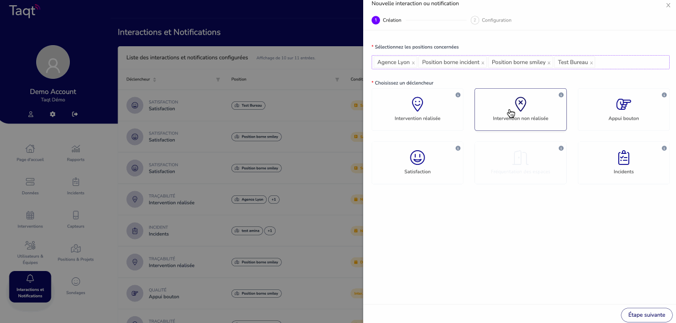This screenshot has width=676, height=323.
Task: Remove the Test Bureau position tag
Action: click(x=591, y=63)
